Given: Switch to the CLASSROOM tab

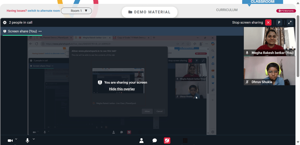Looking at the screenshot, I should pyautogui.click(x=262, y=2).
